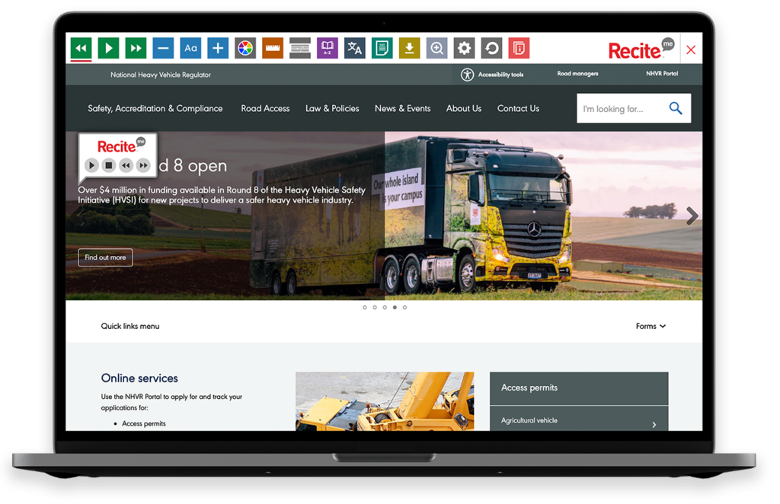
Task: Open the Road Access menu
Action: pos(265,108)
